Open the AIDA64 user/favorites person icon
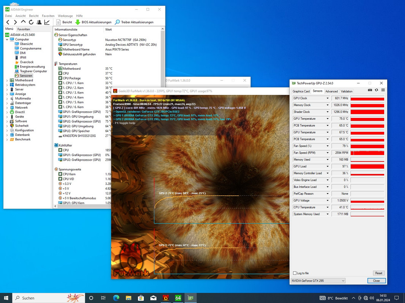This screenshot has width=405, height=303. 39,22
